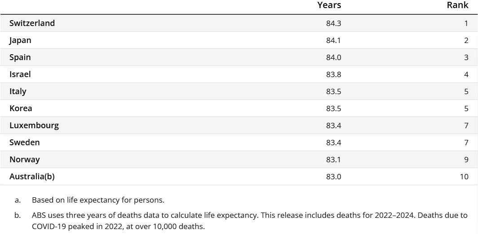Select the Switzerland row label
Image resolution: width=480 pixels, height=234 pixels.
tap(32, 23)
